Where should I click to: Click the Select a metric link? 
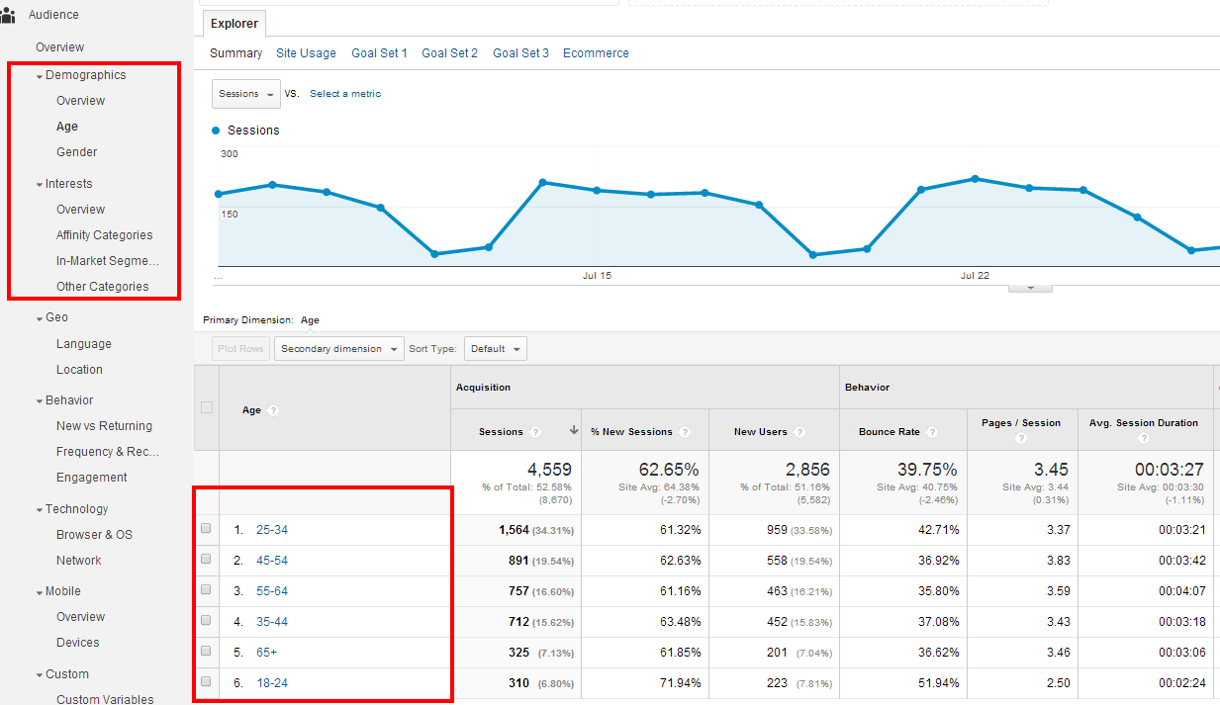coord(344,94)
